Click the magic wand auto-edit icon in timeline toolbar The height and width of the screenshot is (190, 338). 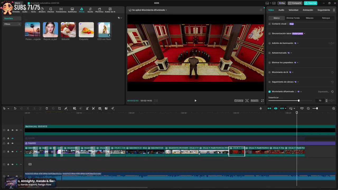coord(93,108)
